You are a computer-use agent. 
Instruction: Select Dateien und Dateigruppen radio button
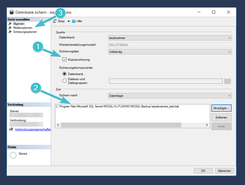point(64,81)
